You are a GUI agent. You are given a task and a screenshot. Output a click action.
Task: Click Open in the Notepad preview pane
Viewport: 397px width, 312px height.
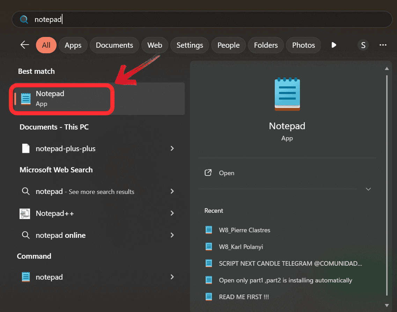click(226, 173)
